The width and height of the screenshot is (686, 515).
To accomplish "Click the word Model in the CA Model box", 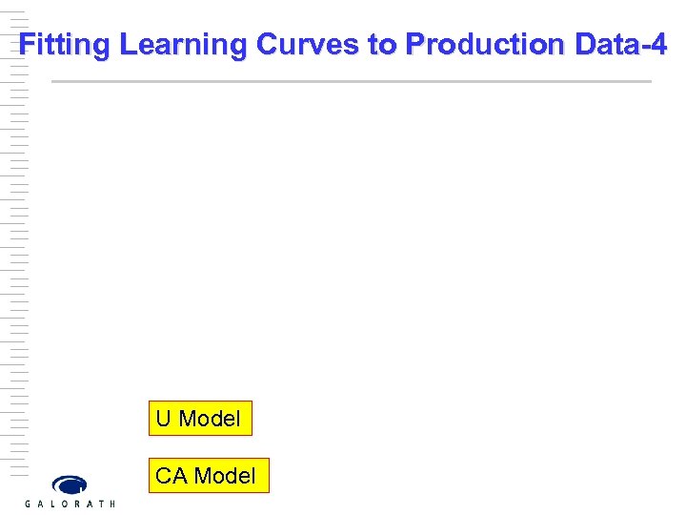I will [225, 475].
